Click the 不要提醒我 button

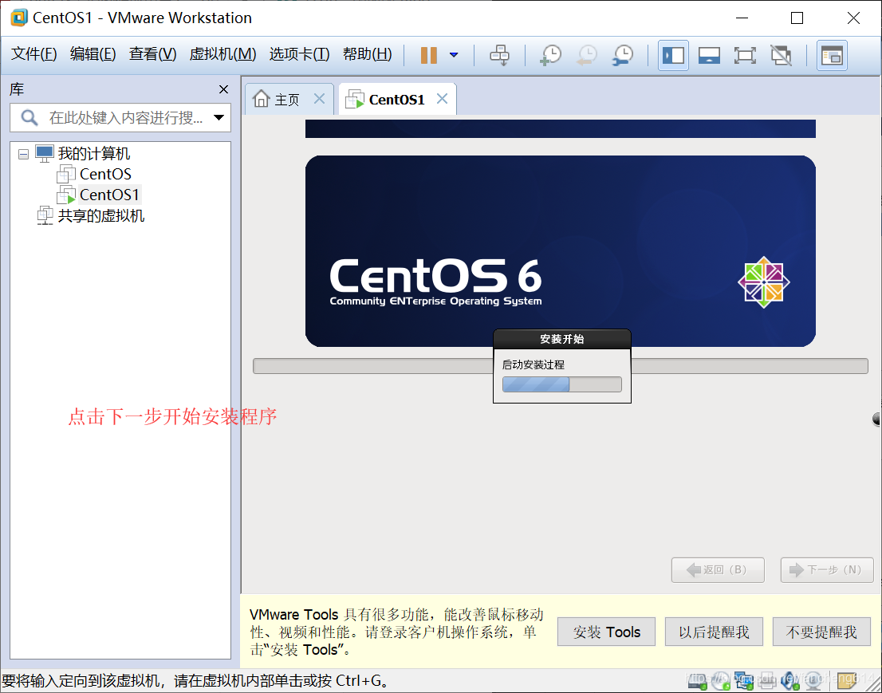(821, 632)
